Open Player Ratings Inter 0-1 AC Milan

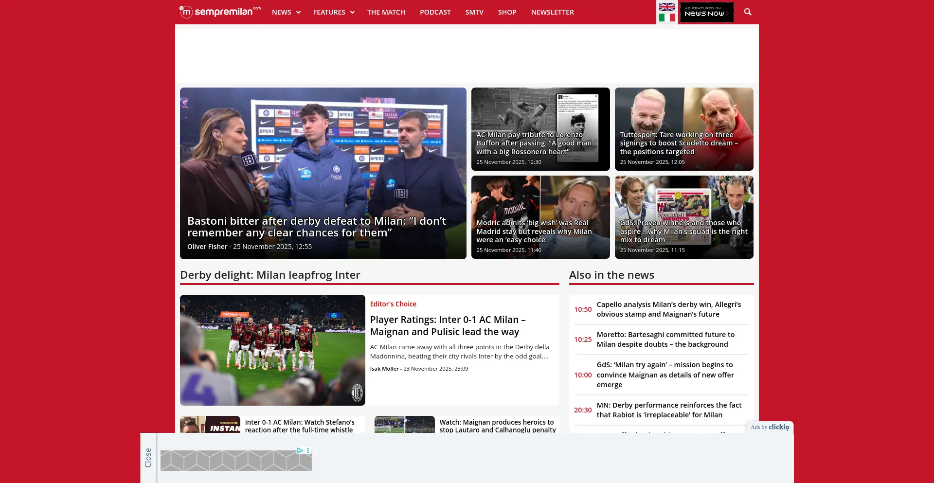[448, 325]
